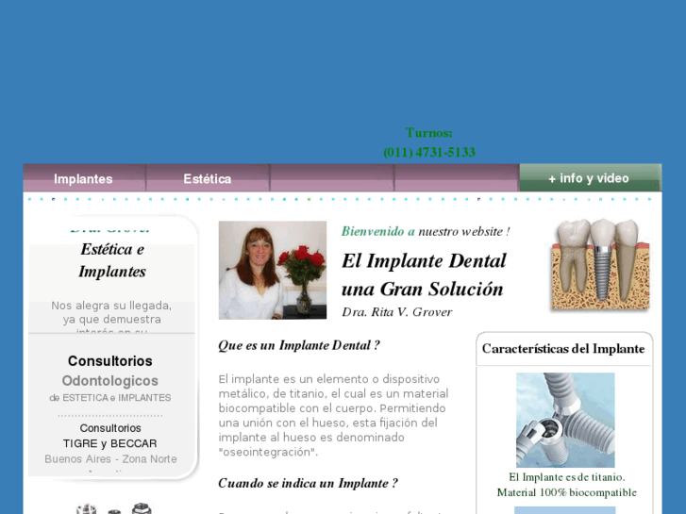Image resolution: width=686 pixels, height=514 pixels.
Task: Click Dra. Rita V. Grover signature text
Action: tap(397, 312)
